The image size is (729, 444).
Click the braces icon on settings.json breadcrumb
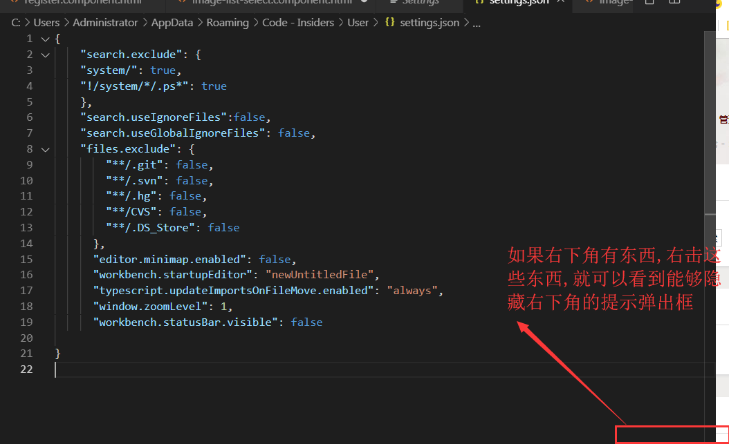click(389, 23)
